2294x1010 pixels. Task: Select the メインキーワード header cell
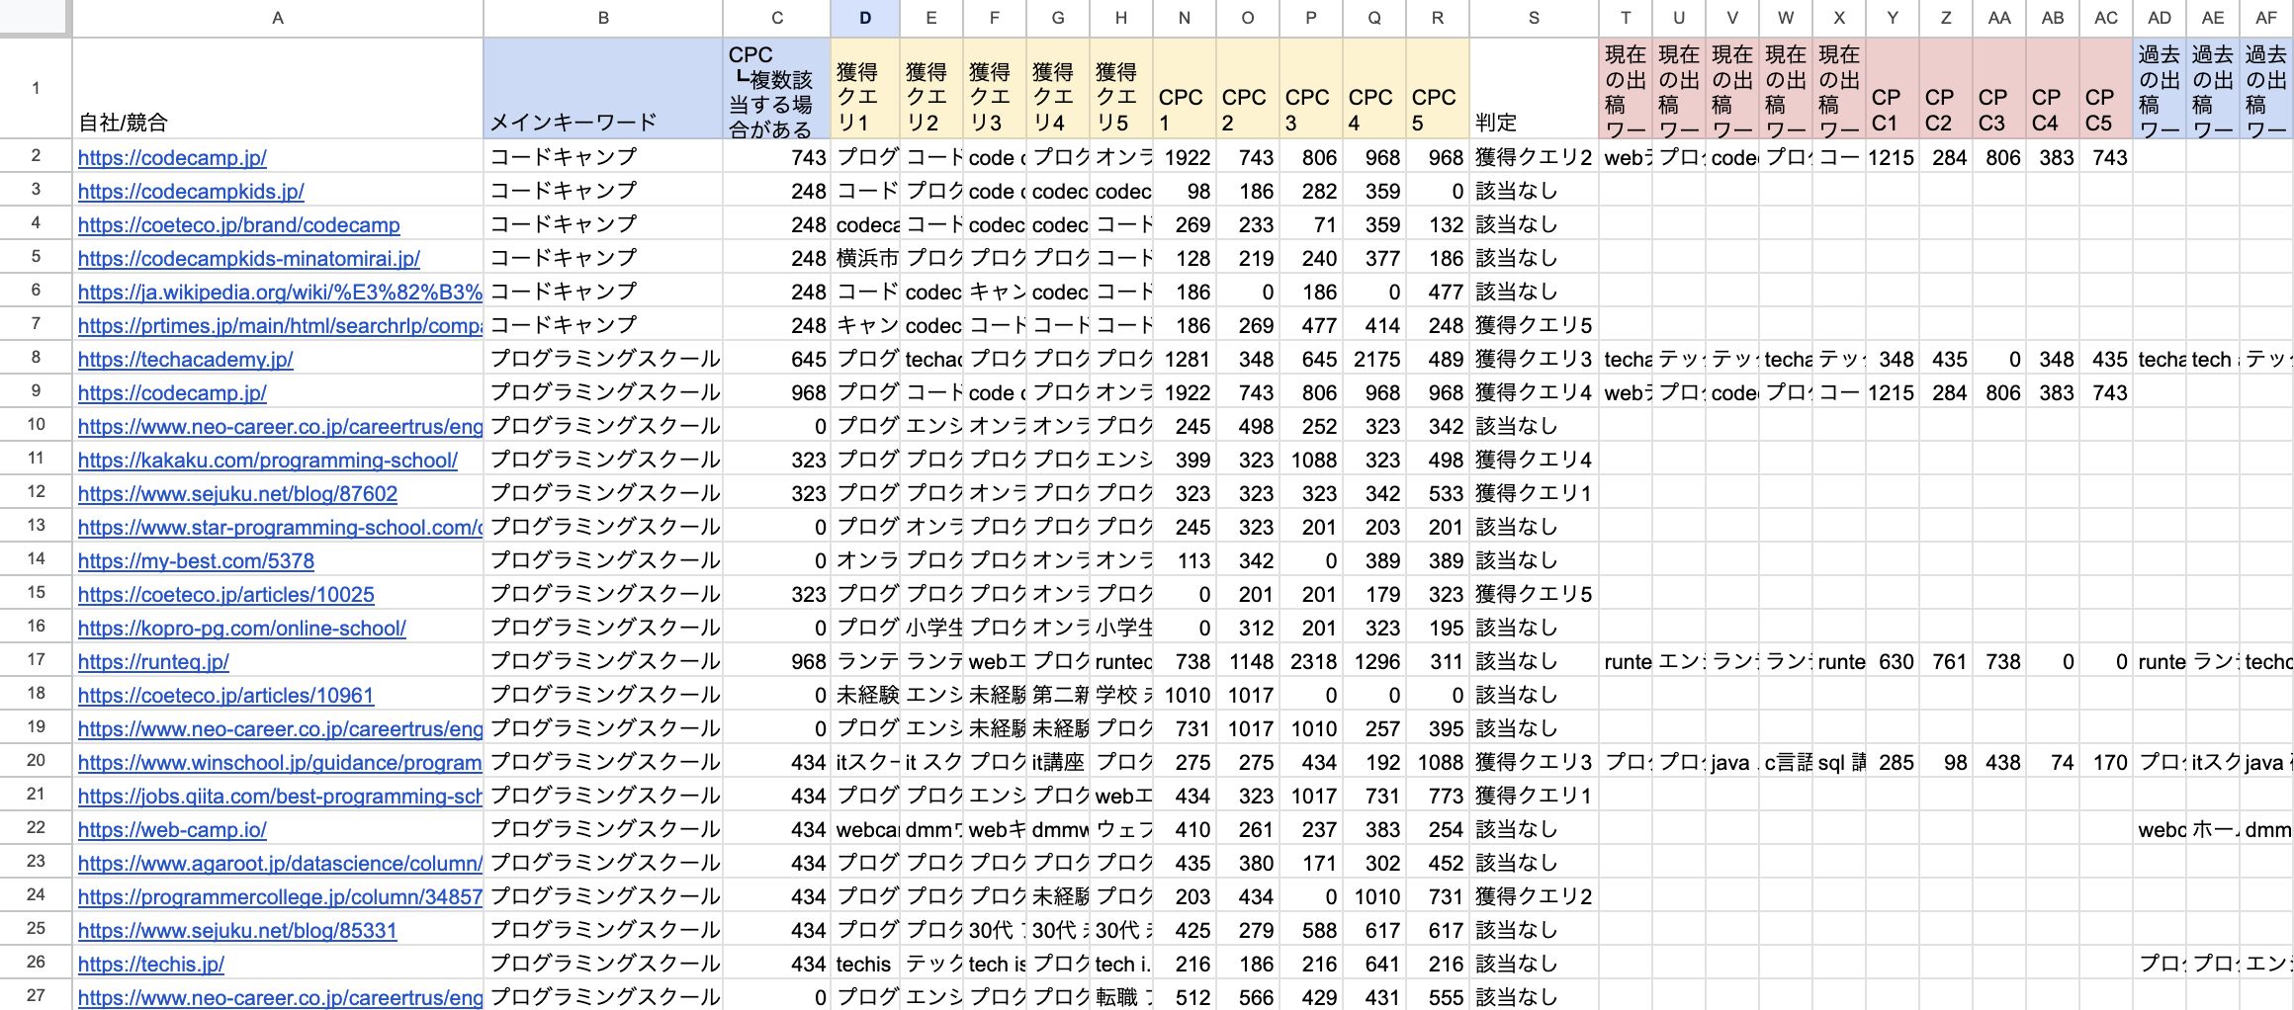pyautogui.click(x=603, y=88)
